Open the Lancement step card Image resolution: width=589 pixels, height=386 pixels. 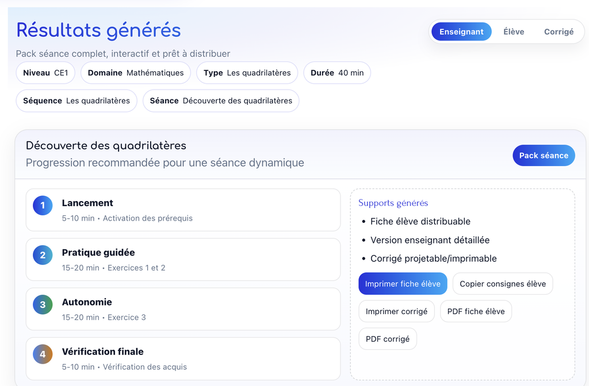[x=183, y=210]
